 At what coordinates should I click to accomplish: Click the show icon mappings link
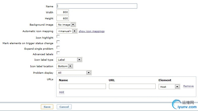pos(92,31)
